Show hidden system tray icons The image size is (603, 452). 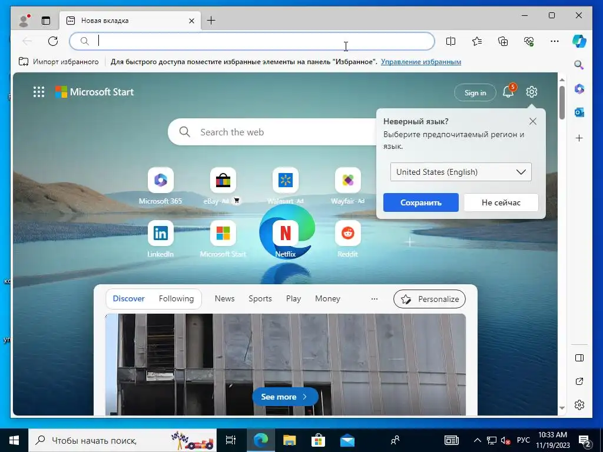click(477, 440)
